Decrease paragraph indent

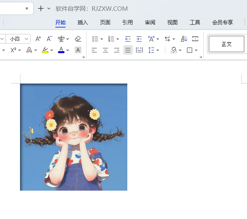point(128,39)
